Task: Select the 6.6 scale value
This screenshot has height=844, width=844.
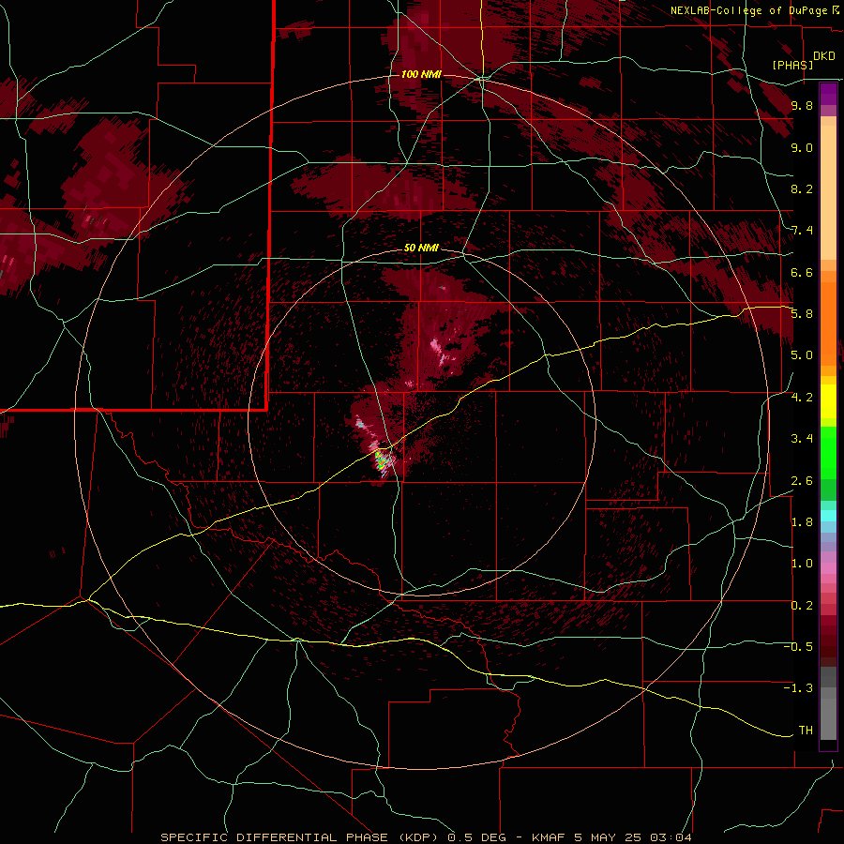Action: (802, 272)
